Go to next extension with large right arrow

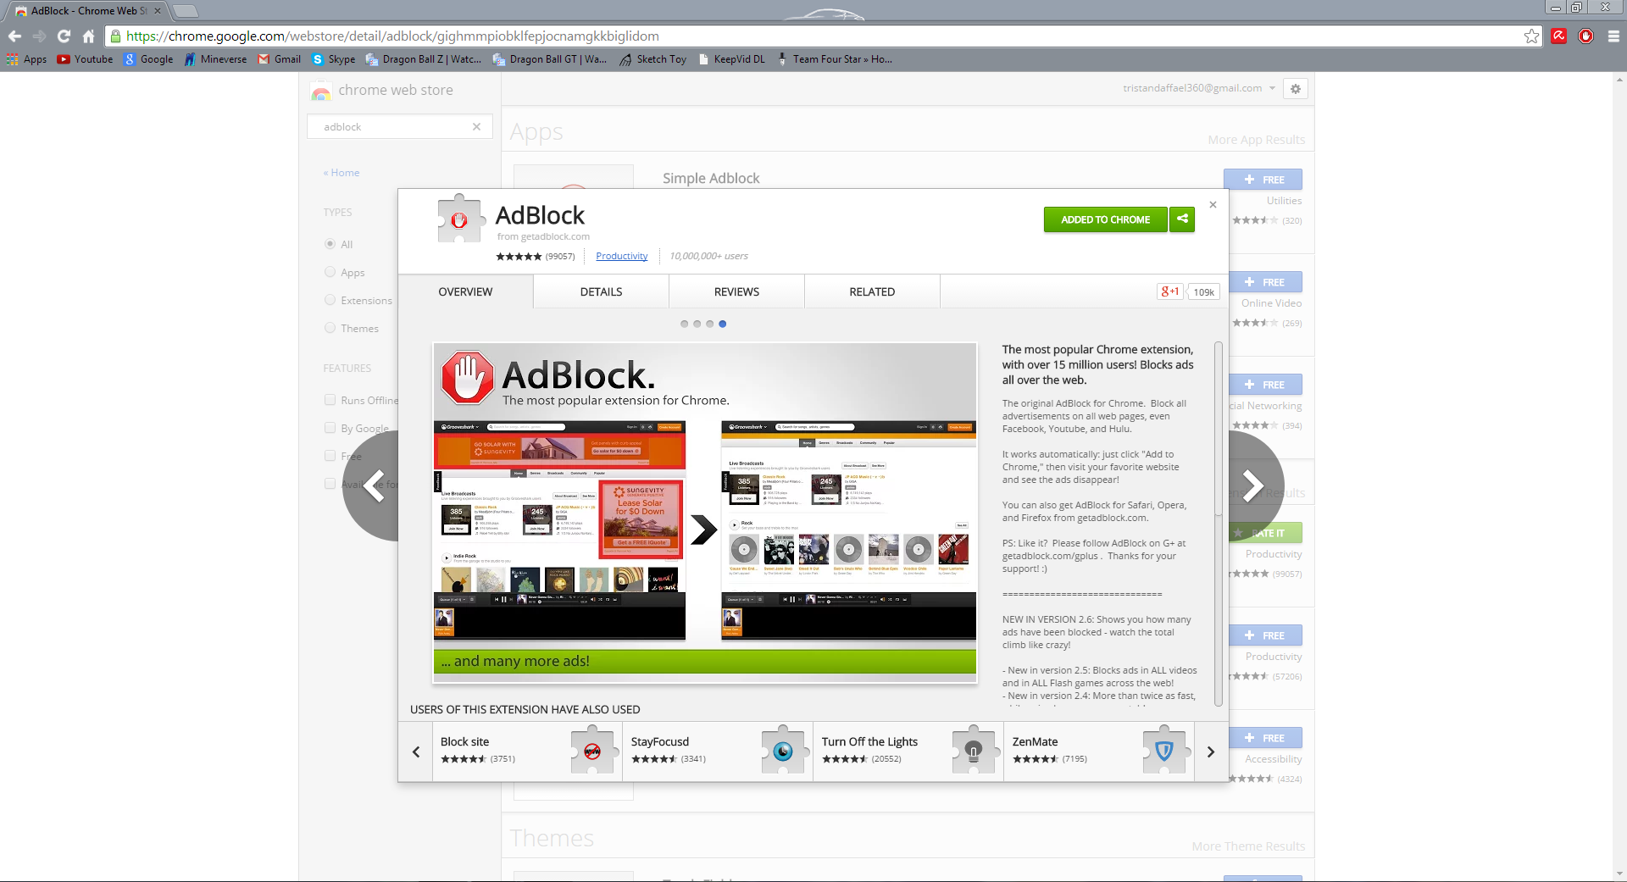(1254, 485)
